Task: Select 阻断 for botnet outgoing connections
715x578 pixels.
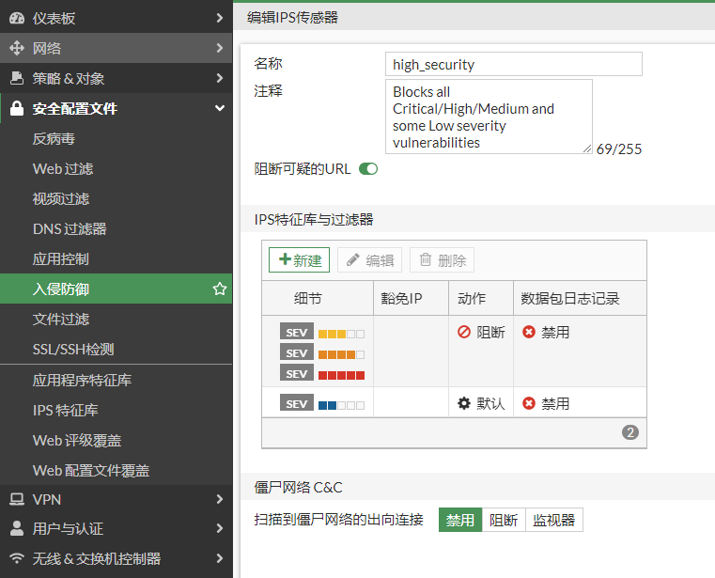Action: (x=504, y=520)
